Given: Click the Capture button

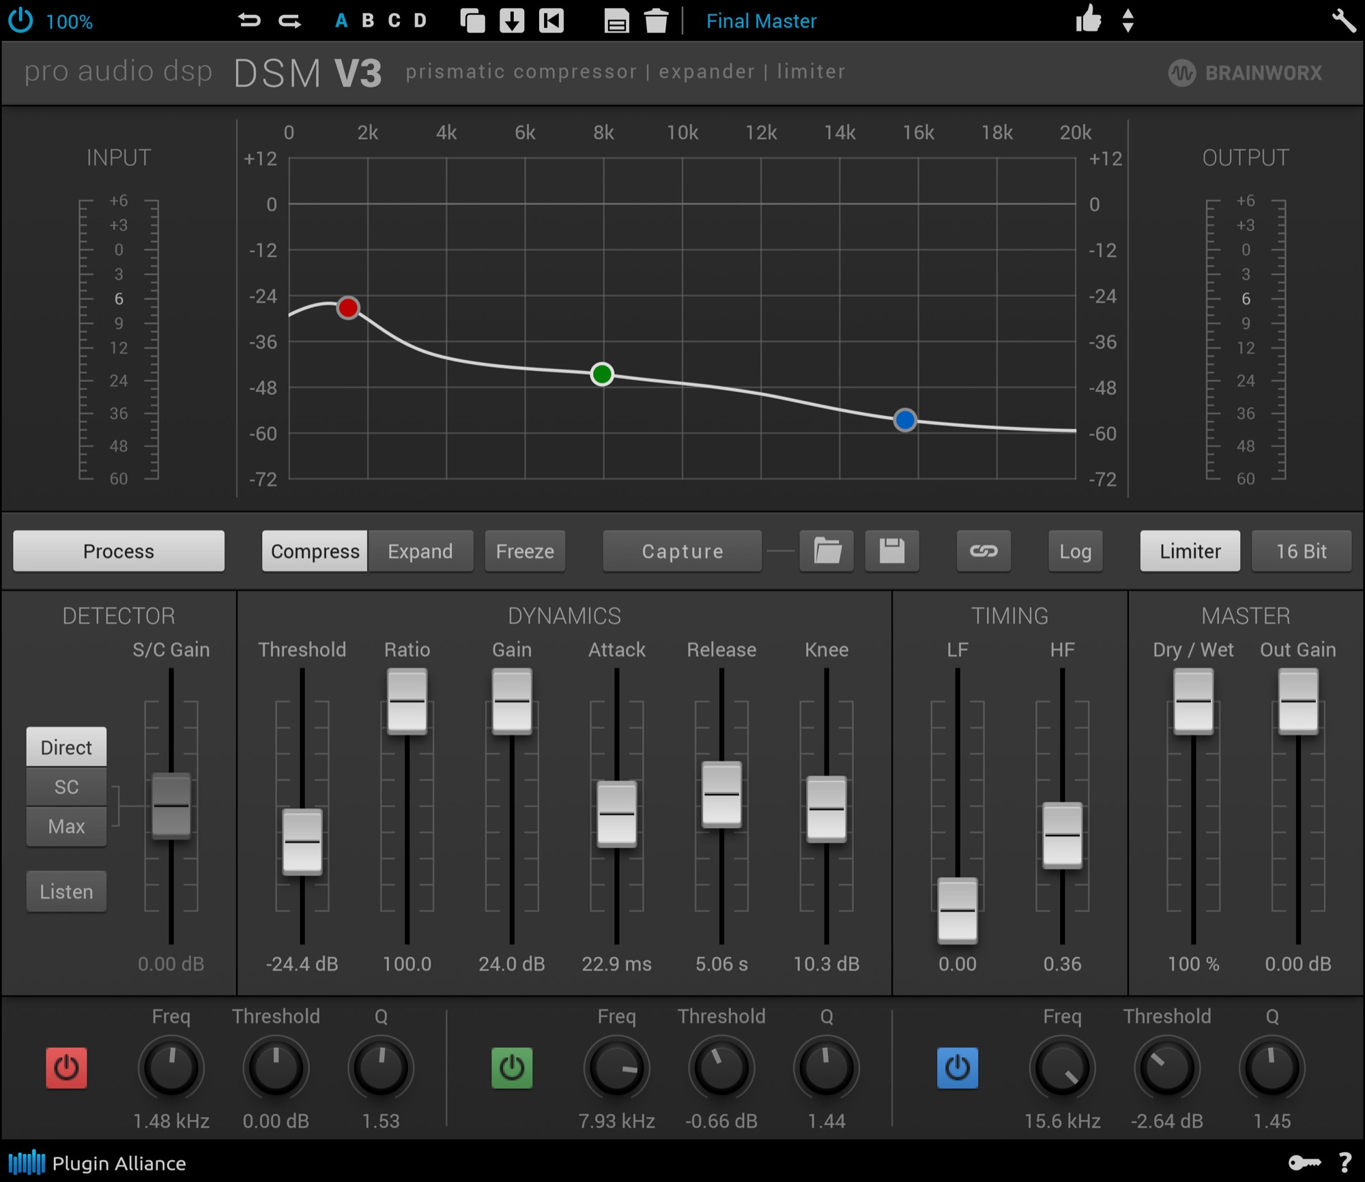Looking at the screenshot, I should click(x=682, y=550).
